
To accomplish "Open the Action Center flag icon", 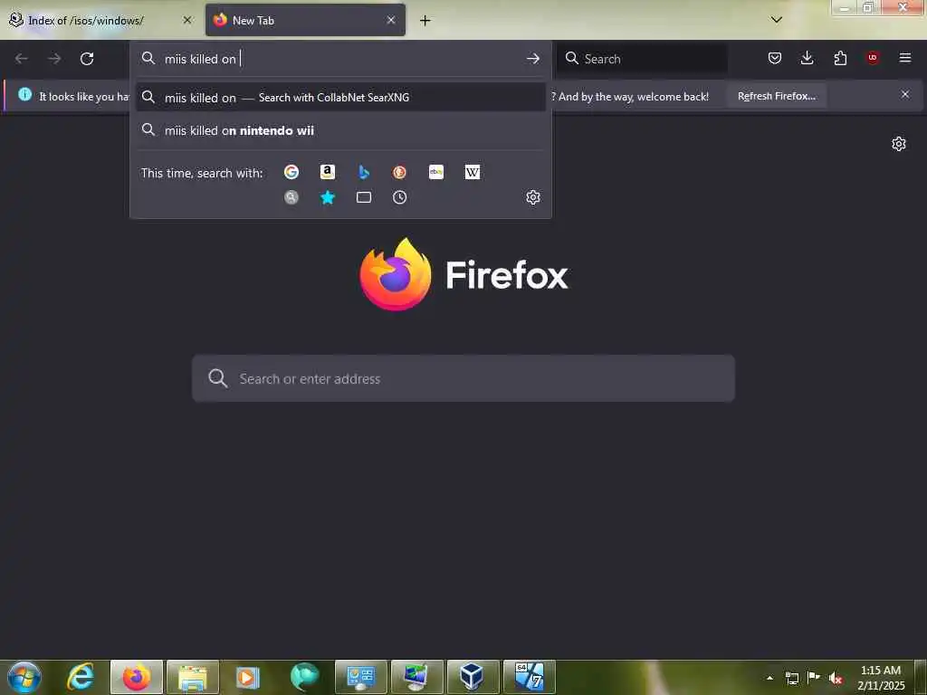I will tap(814, 678).
